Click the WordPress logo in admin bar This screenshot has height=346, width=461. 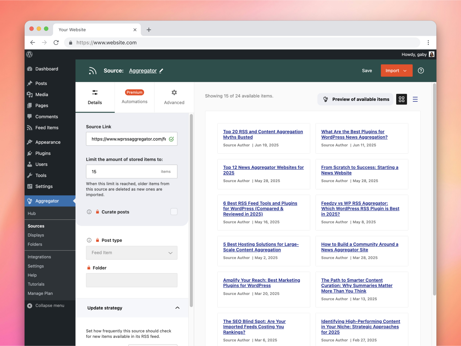coord(29,54)
